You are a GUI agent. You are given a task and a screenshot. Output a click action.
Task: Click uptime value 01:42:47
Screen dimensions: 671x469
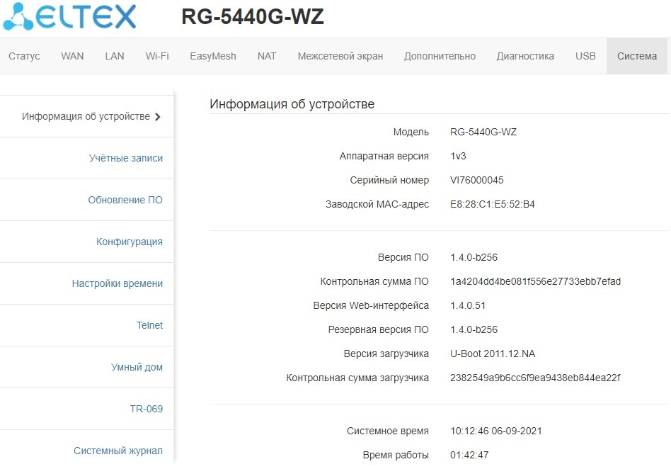pyautogui.click(x=469, y=455)
